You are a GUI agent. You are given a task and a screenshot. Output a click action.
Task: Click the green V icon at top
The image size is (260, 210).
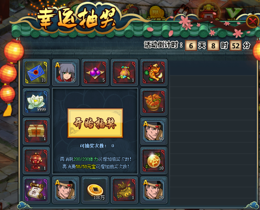tap(234, 13)
